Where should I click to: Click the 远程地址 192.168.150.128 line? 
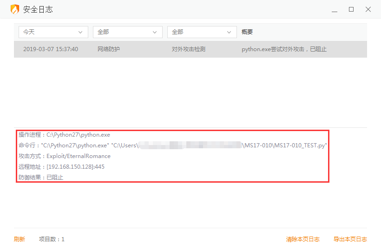click(x=61, y=167)
